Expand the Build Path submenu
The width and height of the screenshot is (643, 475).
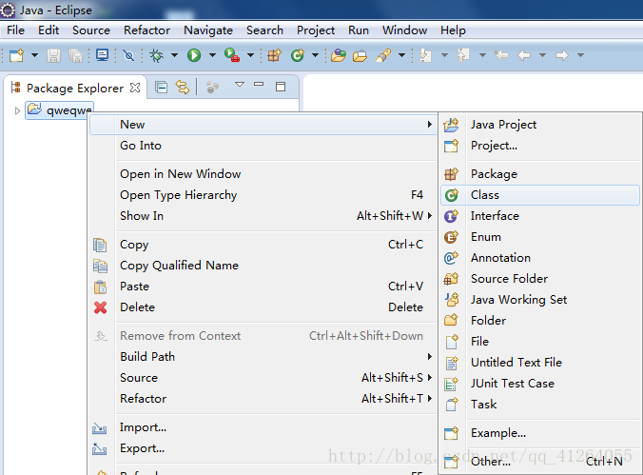pyautogui.click(x=263, y=357)
